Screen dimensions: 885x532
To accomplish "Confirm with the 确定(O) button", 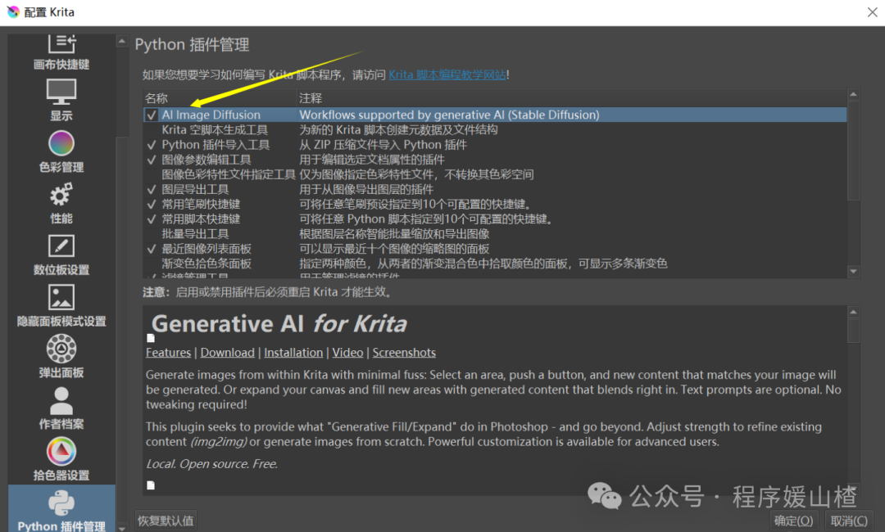I will (793, 521).
